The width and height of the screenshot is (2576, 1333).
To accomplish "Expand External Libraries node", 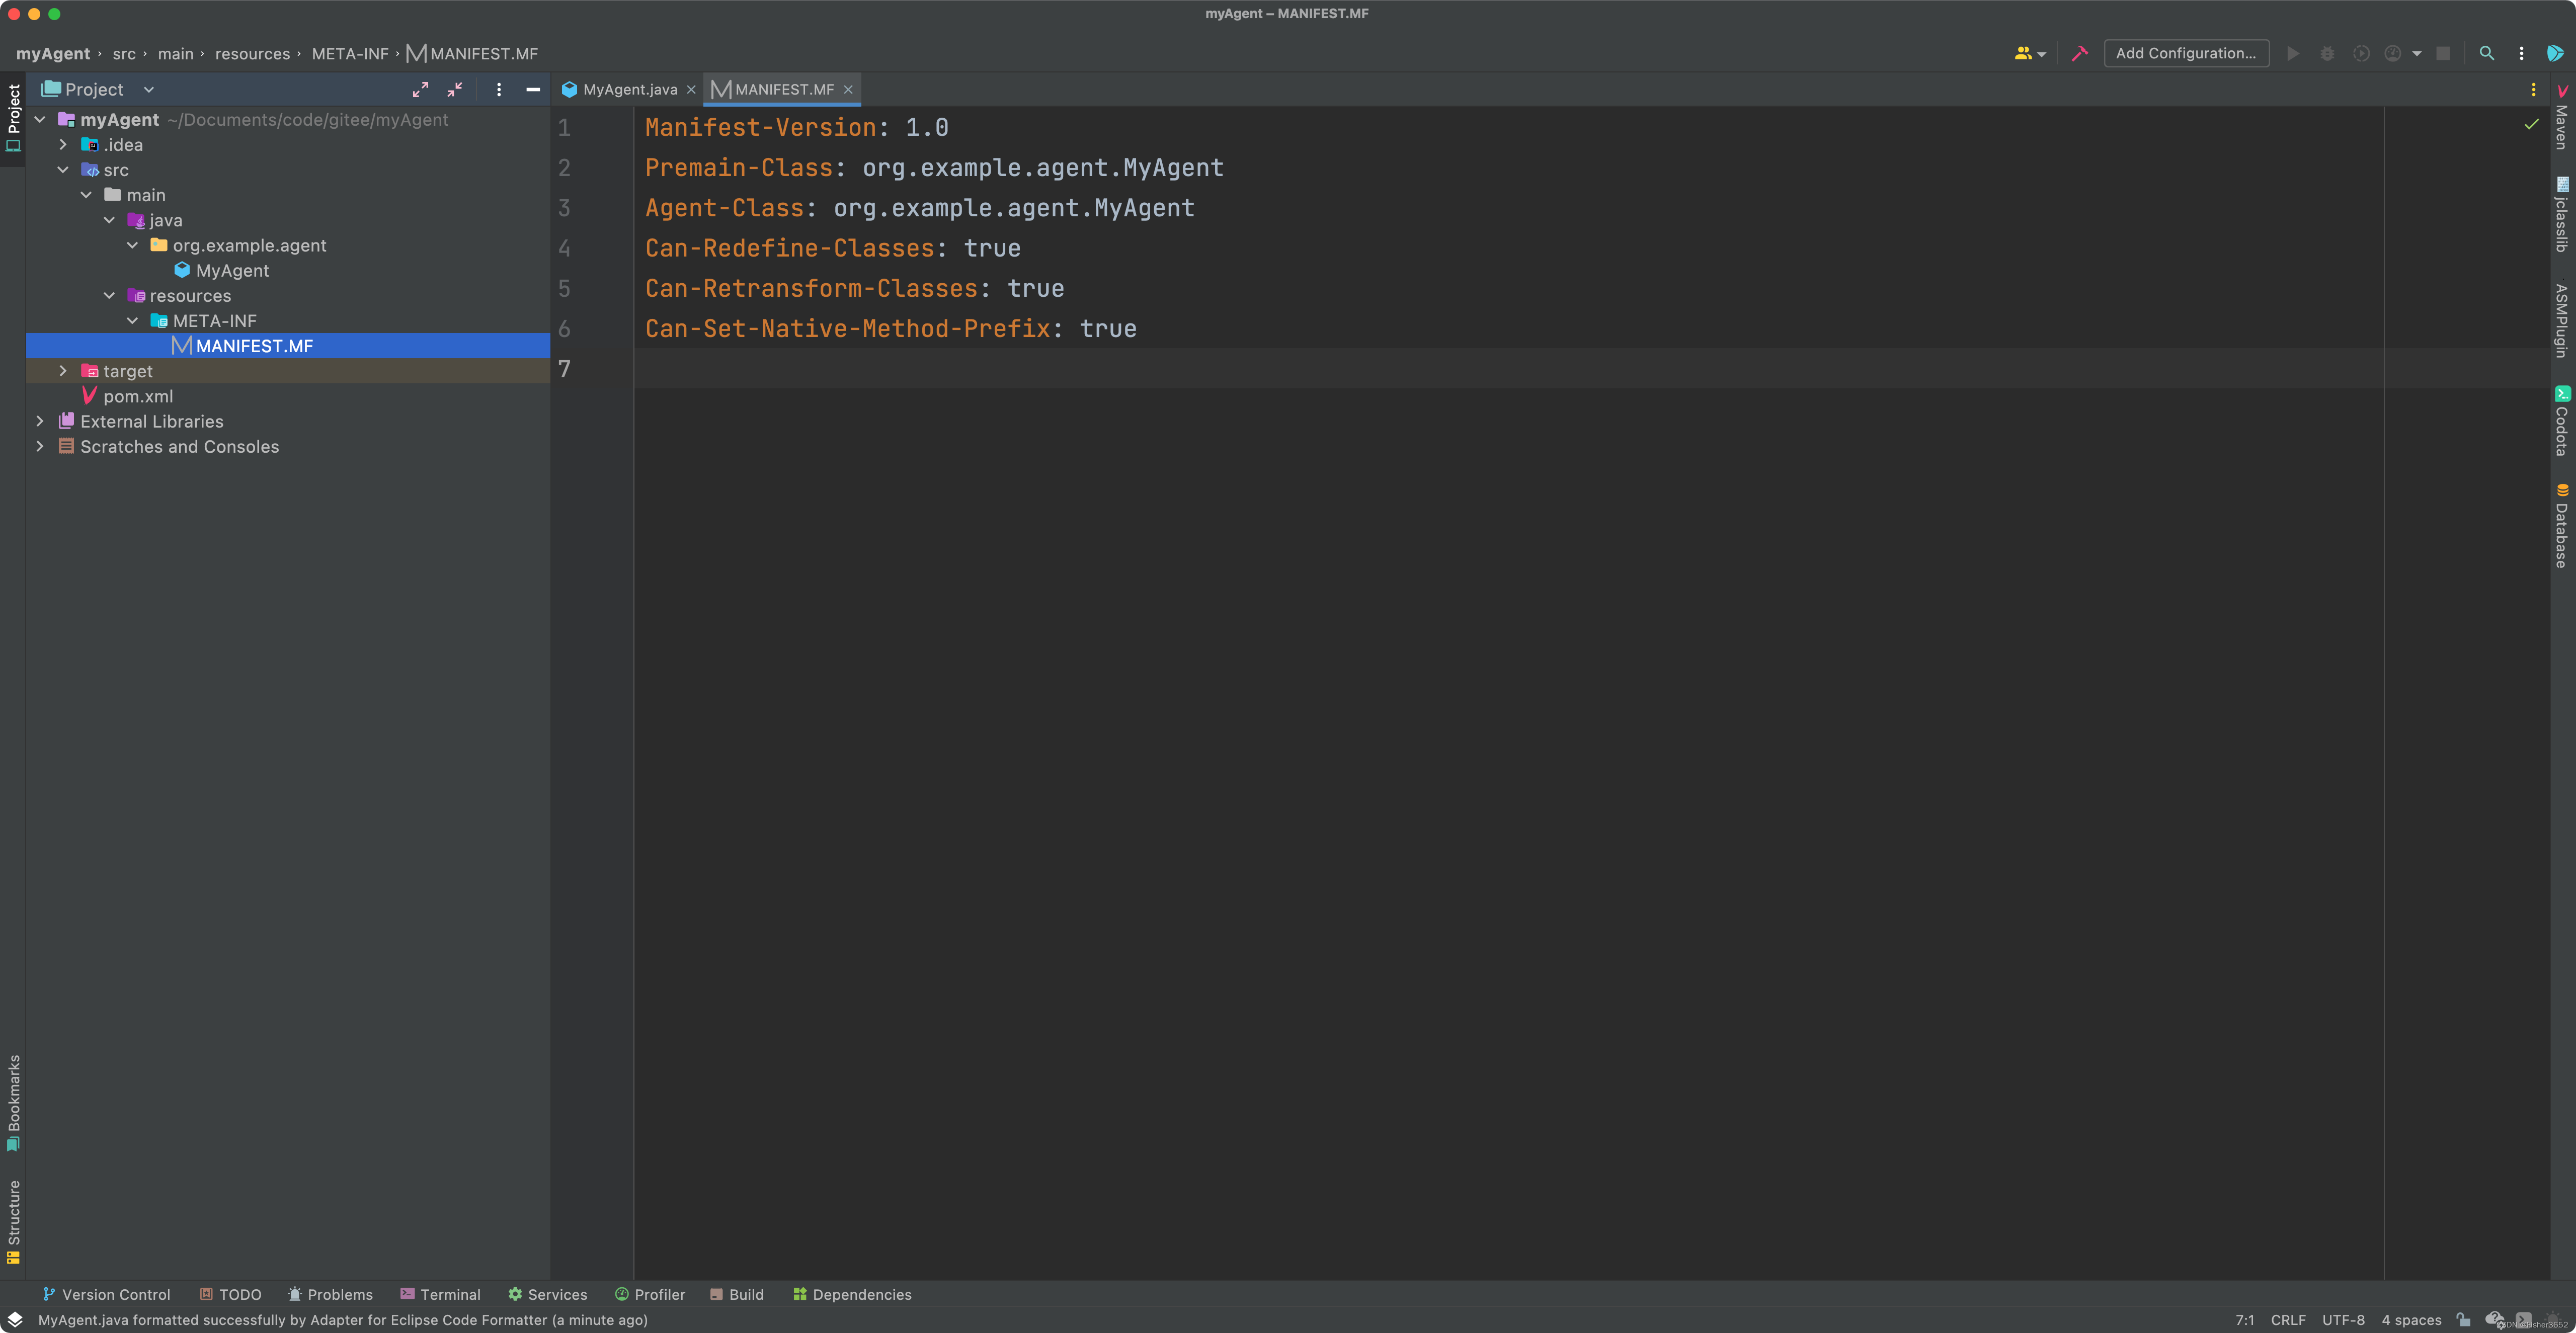I will pyautogui.click(x=40, y=422).
